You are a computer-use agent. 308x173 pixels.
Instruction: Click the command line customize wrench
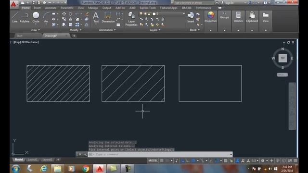(x=85, y=154)
